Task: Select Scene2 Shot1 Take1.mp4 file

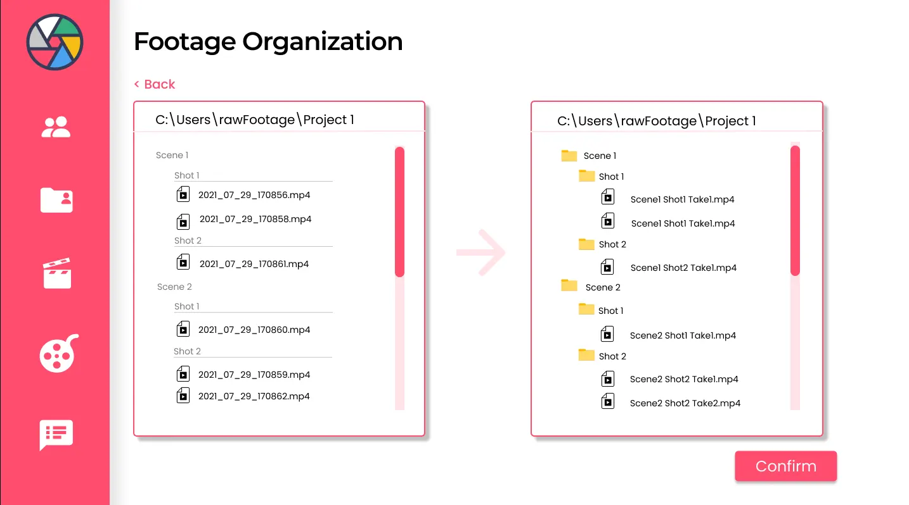Action: (x=683, y=335)
